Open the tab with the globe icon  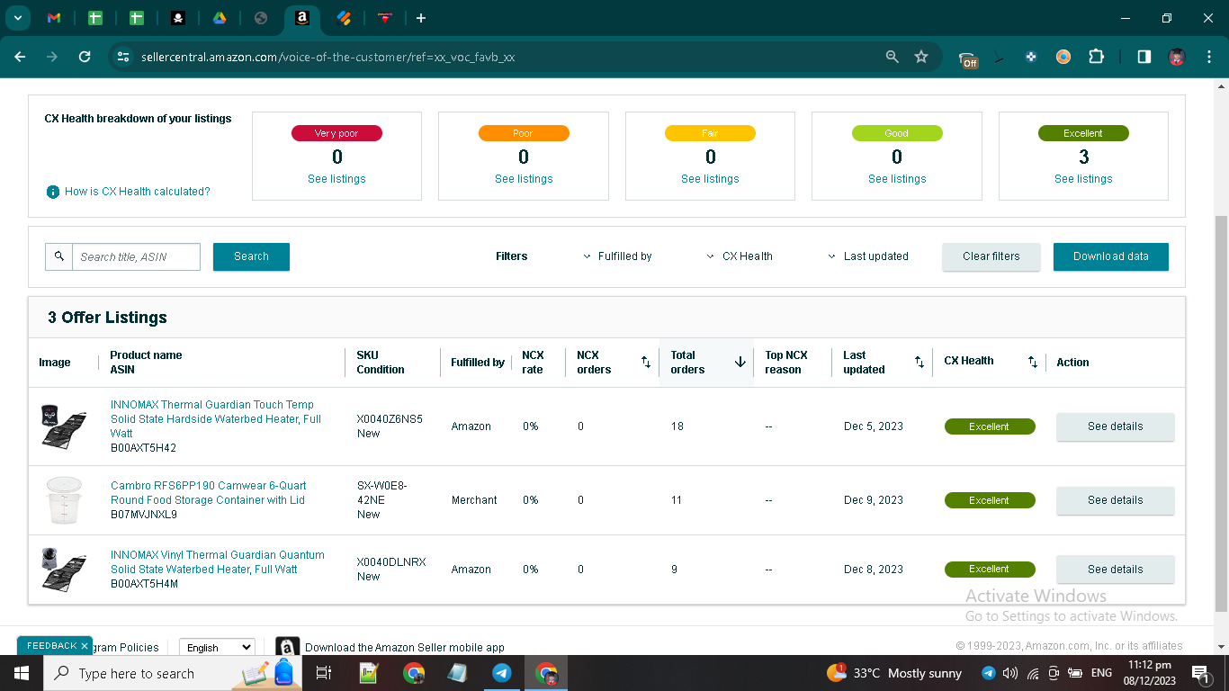(x=261, y=18)
